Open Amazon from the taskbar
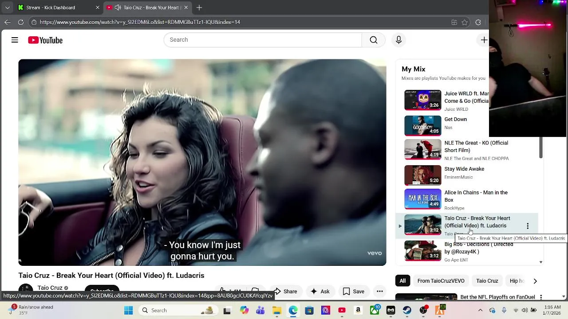Image resolution: width=568 pixels, height=319 pixels. coord(358,311)
